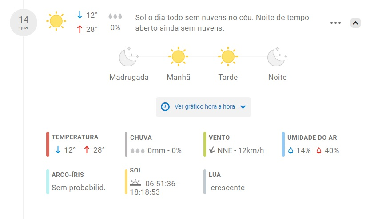Image resolution: width=370 pixels, height=219 pixels.
Task: Click the large sun icon beside day 14
Action: tap(56, 21)
